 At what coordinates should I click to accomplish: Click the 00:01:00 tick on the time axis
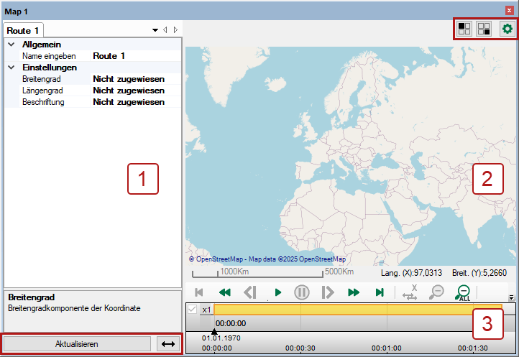click(x=386, y=348)
